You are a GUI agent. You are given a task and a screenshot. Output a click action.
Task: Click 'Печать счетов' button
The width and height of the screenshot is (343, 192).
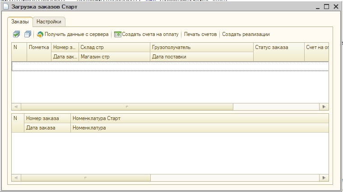(200, 34)
